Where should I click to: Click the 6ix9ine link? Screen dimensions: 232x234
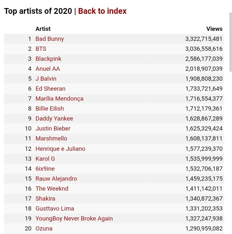(x=45, y=169)
